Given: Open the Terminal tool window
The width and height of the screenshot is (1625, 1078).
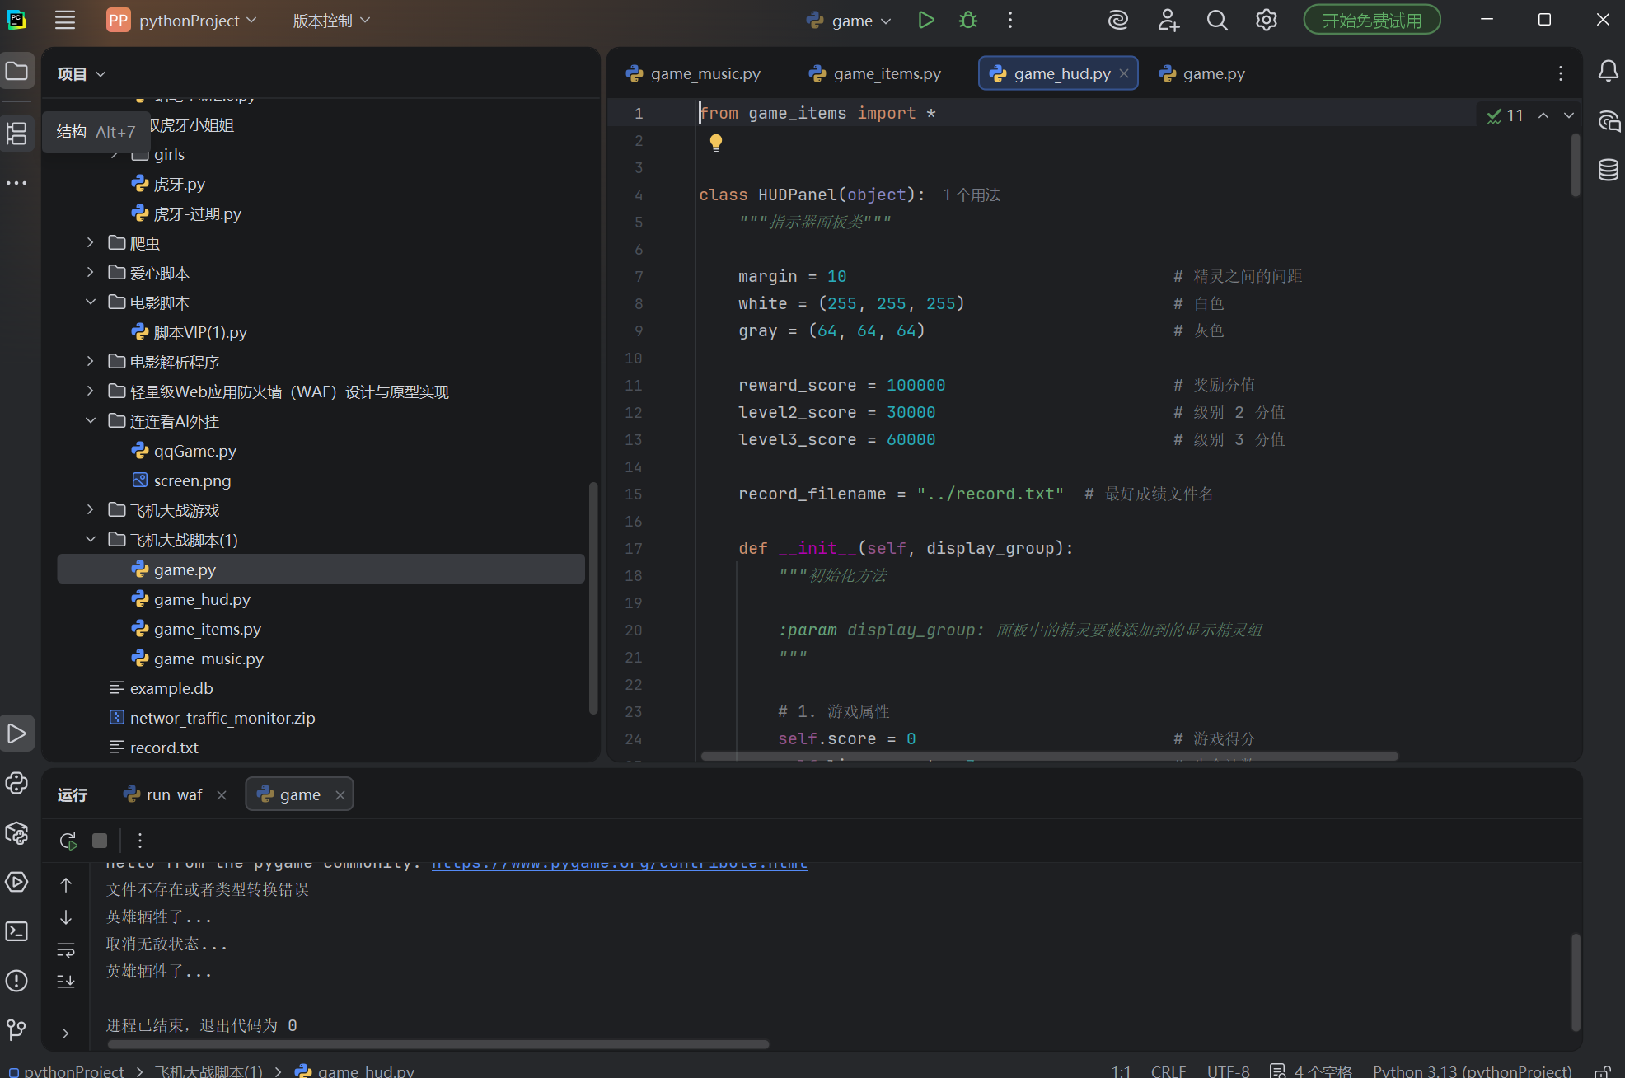Looking at the screenshot, I should [17, 931].
